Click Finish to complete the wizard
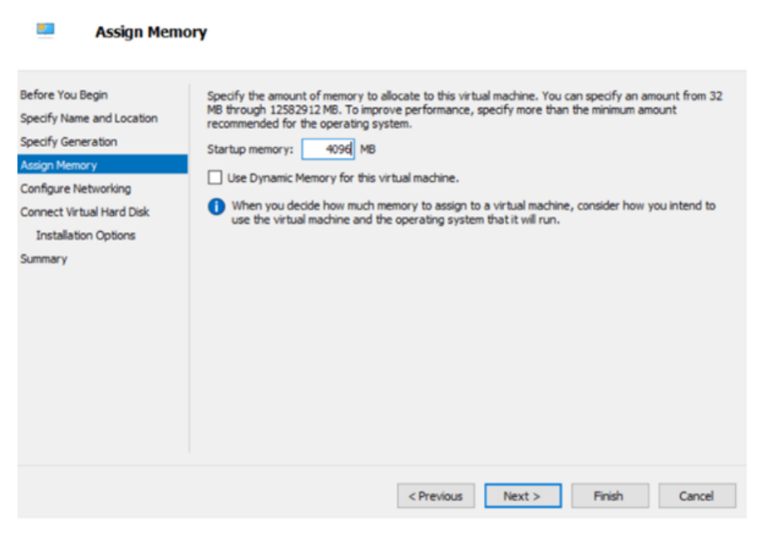Screen dimensions: 760x556 tap(609, 495)
